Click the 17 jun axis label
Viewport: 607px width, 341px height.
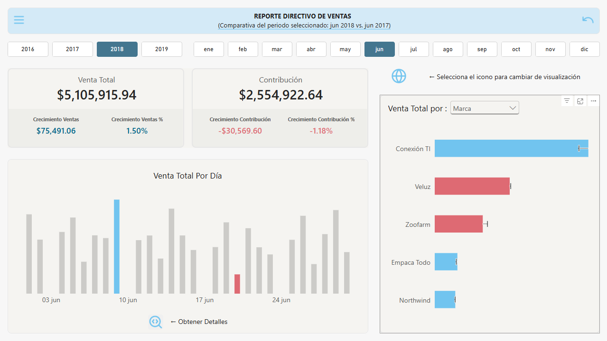(205, 300)
